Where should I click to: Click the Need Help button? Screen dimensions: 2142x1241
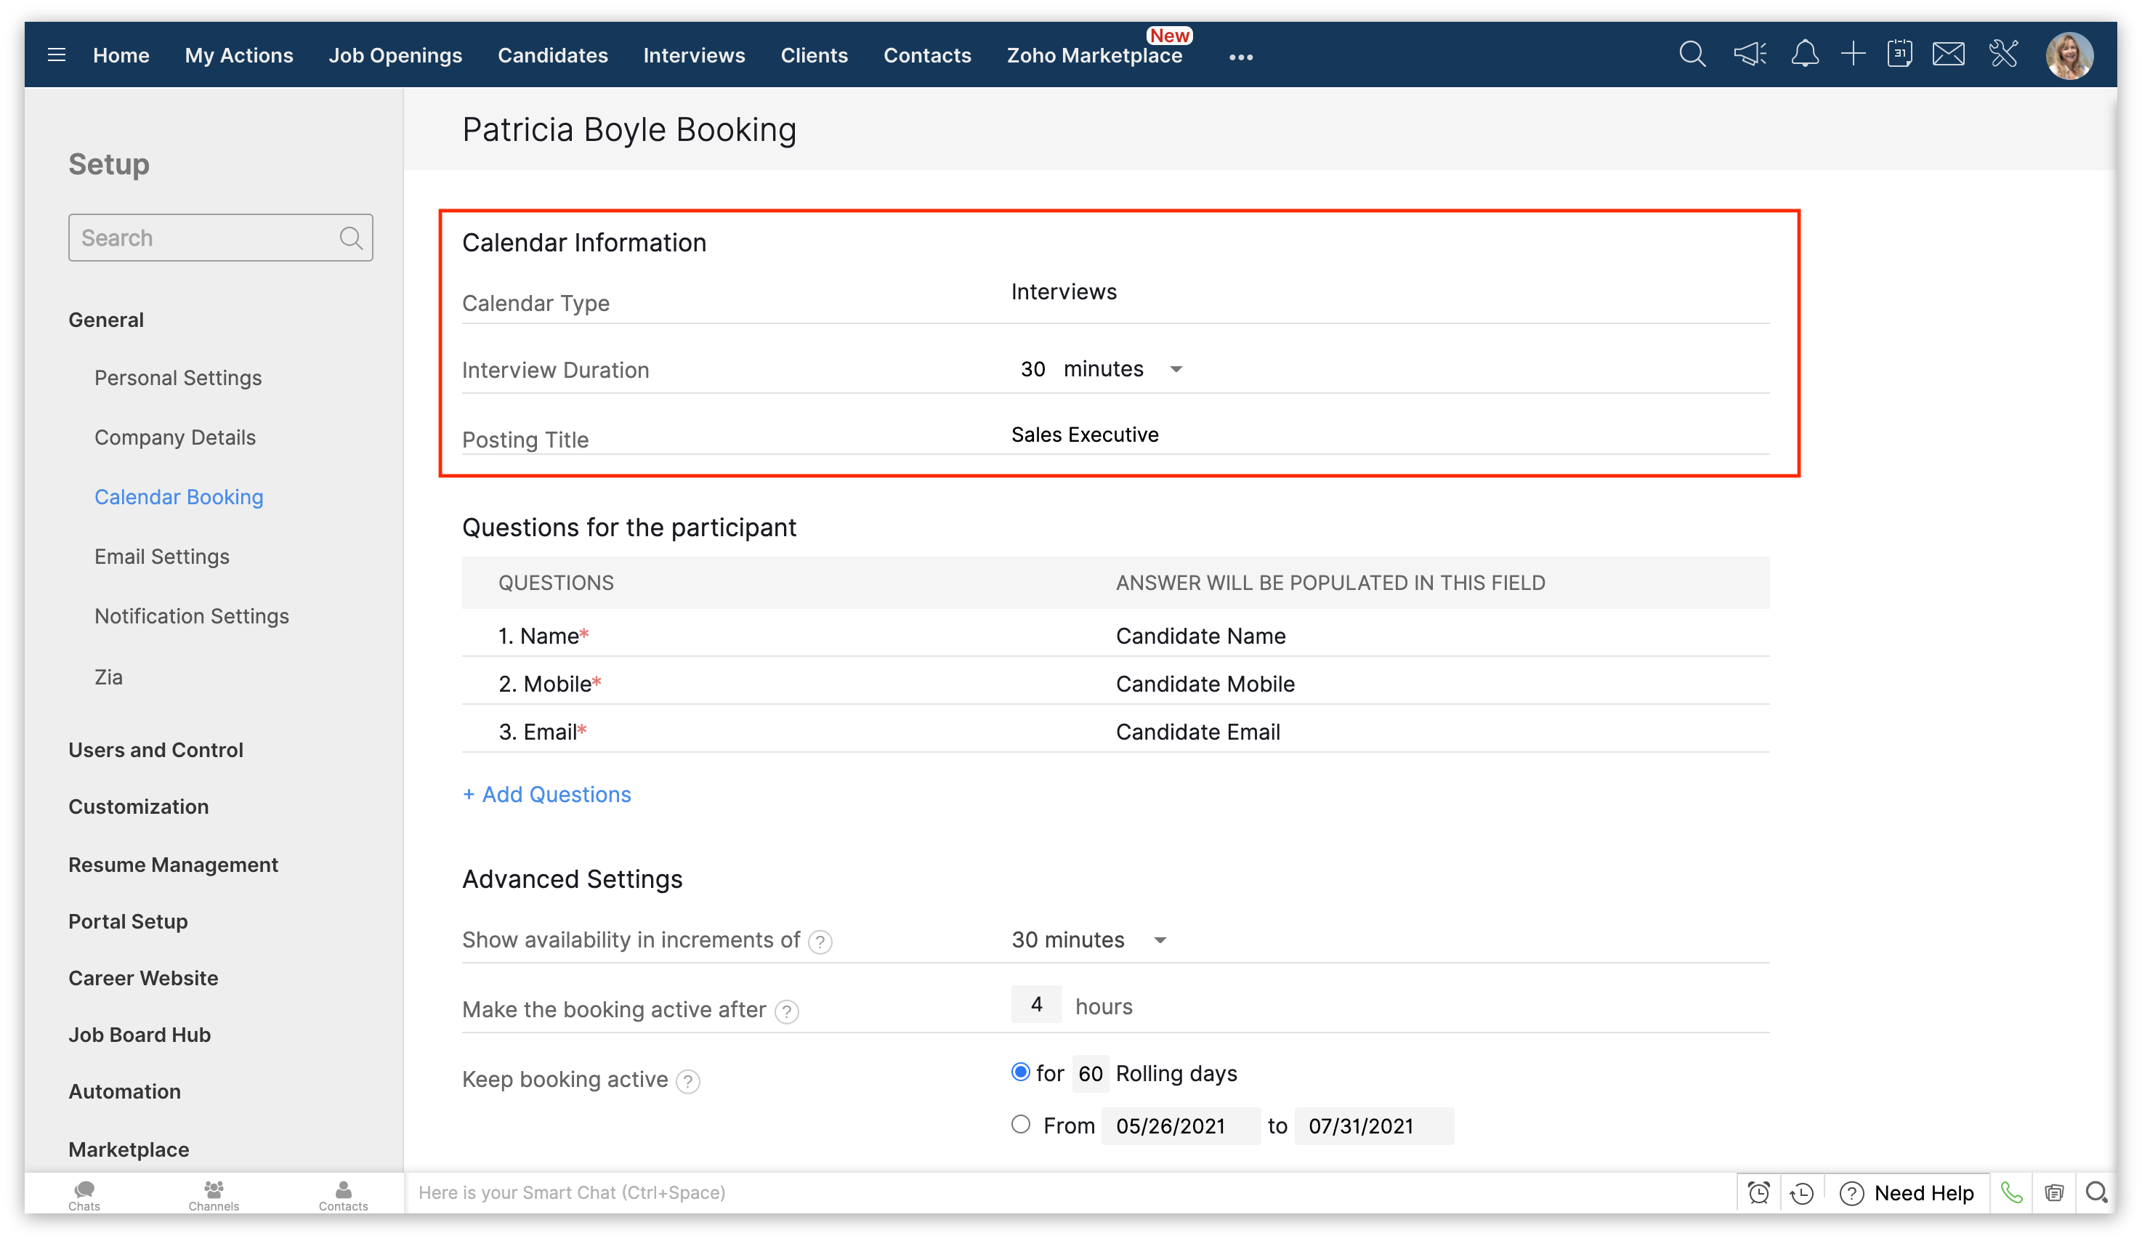pyautogui.click(x=1907, y=1192)
